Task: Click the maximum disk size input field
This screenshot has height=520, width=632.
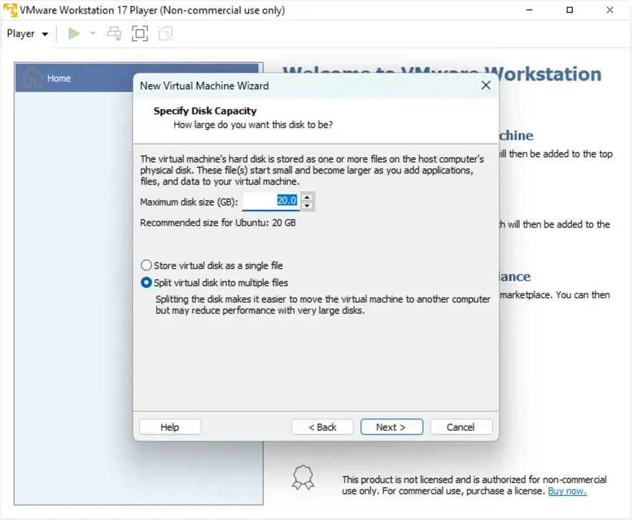Action: click(270, 201)
